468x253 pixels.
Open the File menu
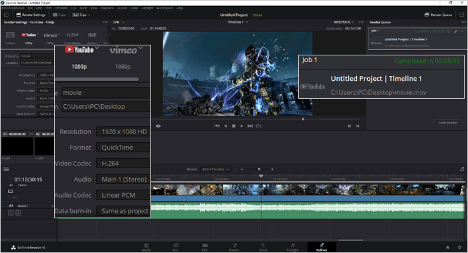coord(30,8)
